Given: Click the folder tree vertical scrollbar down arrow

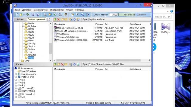Looking at the screenshot, I should tap(50, 60).
